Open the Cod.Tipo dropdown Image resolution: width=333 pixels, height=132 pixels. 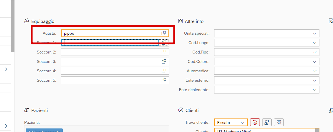314,52
